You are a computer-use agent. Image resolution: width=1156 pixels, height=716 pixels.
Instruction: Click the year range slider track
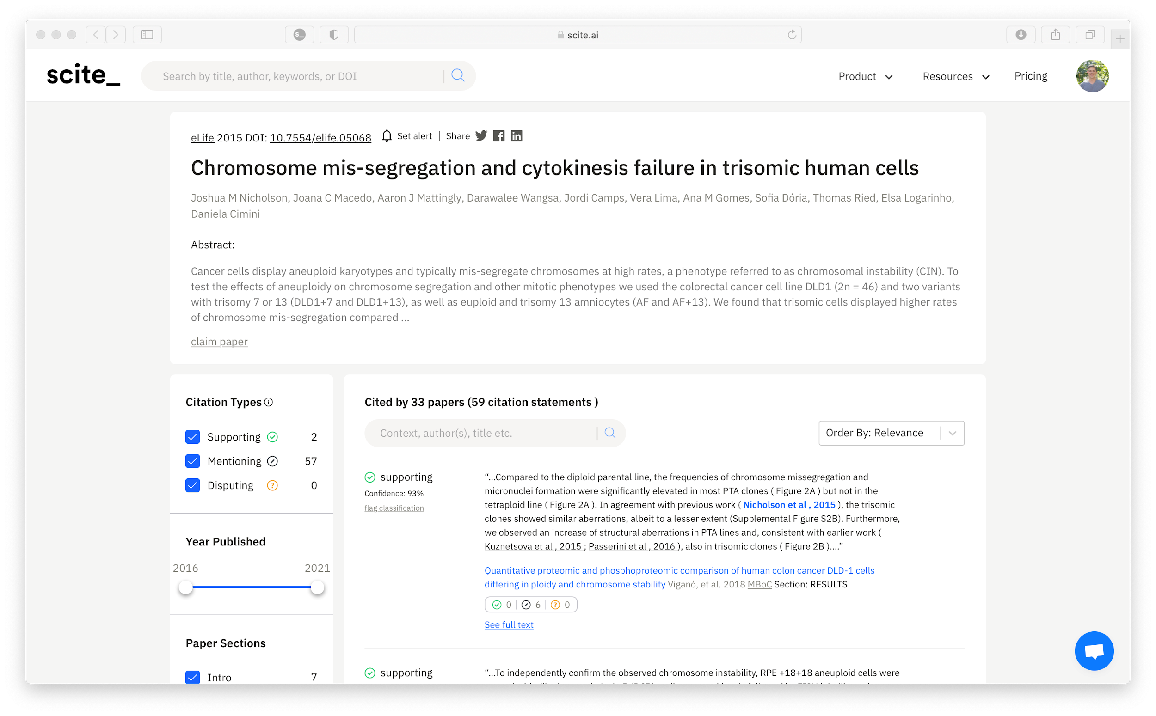pos(252,587)
